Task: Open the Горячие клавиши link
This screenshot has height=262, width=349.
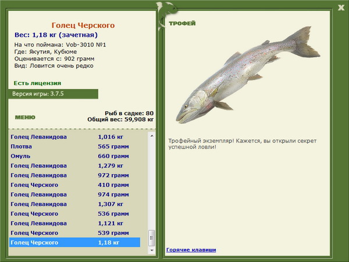Action: 191,250
